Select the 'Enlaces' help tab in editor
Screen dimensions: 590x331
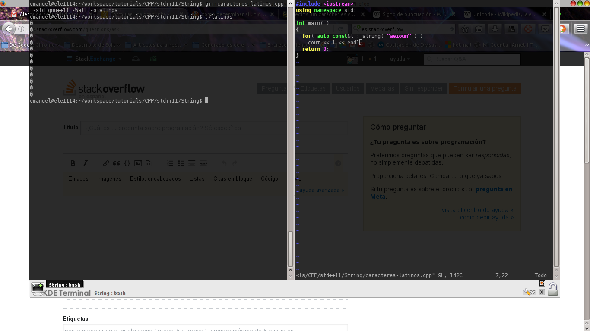(x=78, y=178)
